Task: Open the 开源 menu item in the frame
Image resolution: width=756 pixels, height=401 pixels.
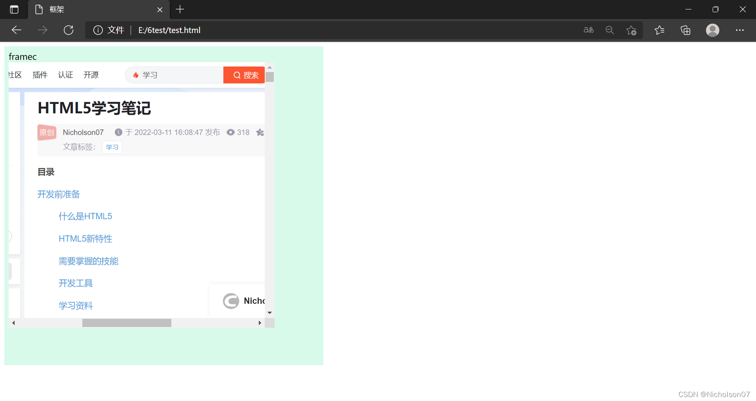Action: 91,75
